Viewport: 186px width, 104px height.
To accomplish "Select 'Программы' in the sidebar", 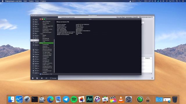I will click(46, 57).
